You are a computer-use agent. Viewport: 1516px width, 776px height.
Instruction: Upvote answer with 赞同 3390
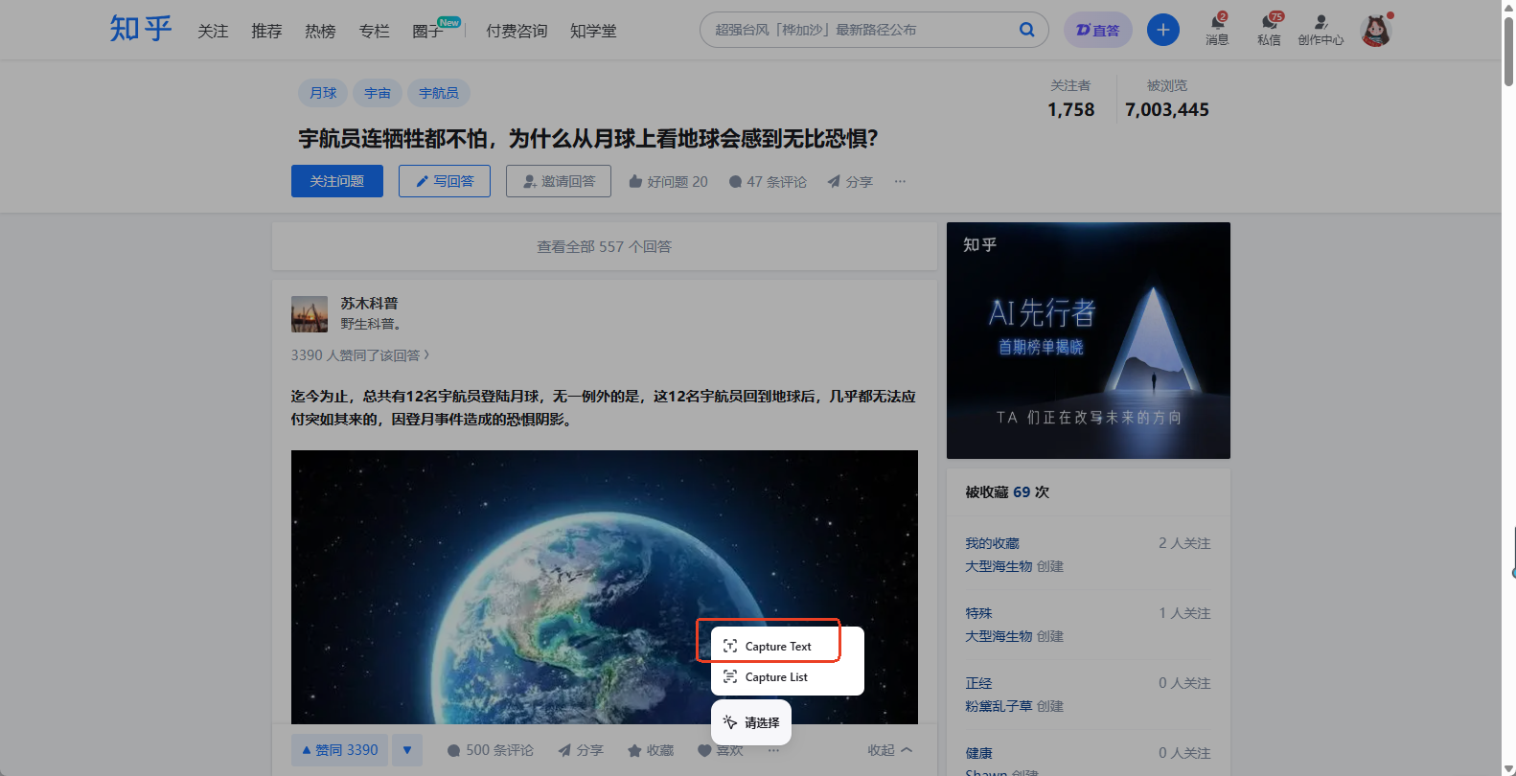[x=339, y=750]
